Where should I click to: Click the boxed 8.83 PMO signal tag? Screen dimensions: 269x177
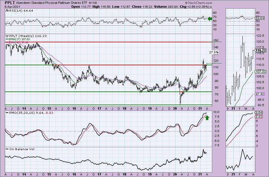point(259,117)
